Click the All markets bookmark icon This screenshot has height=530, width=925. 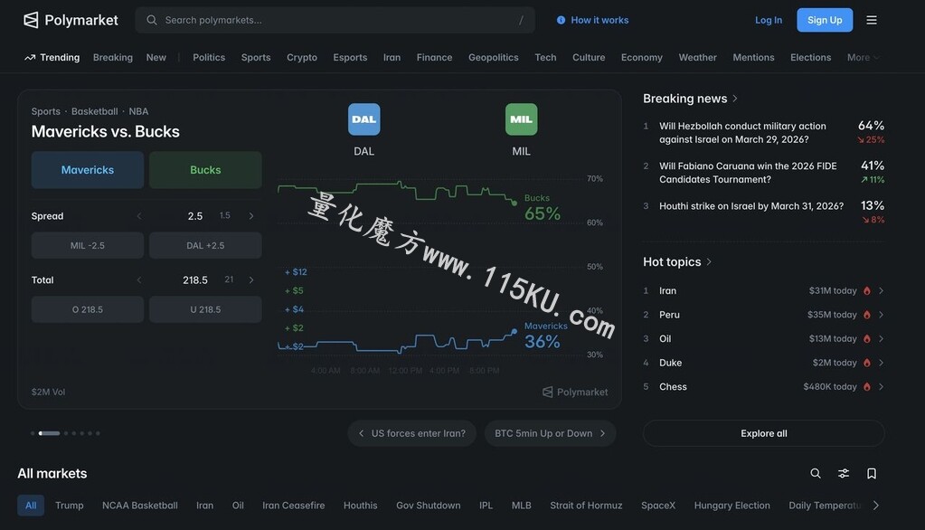click(x=872, y=473)
